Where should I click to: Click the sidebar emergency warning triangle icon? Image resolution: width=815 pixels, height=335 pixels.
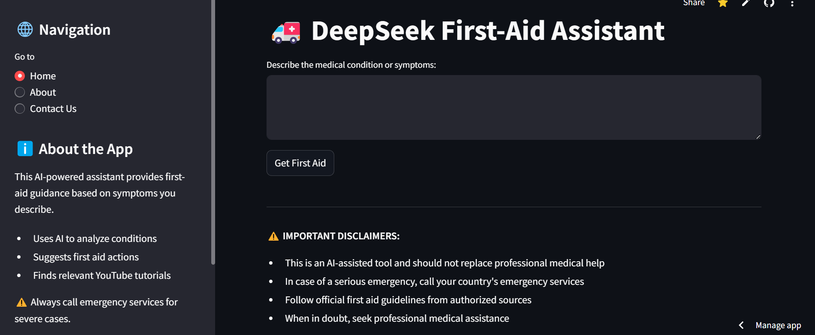(x=21, y=302)
